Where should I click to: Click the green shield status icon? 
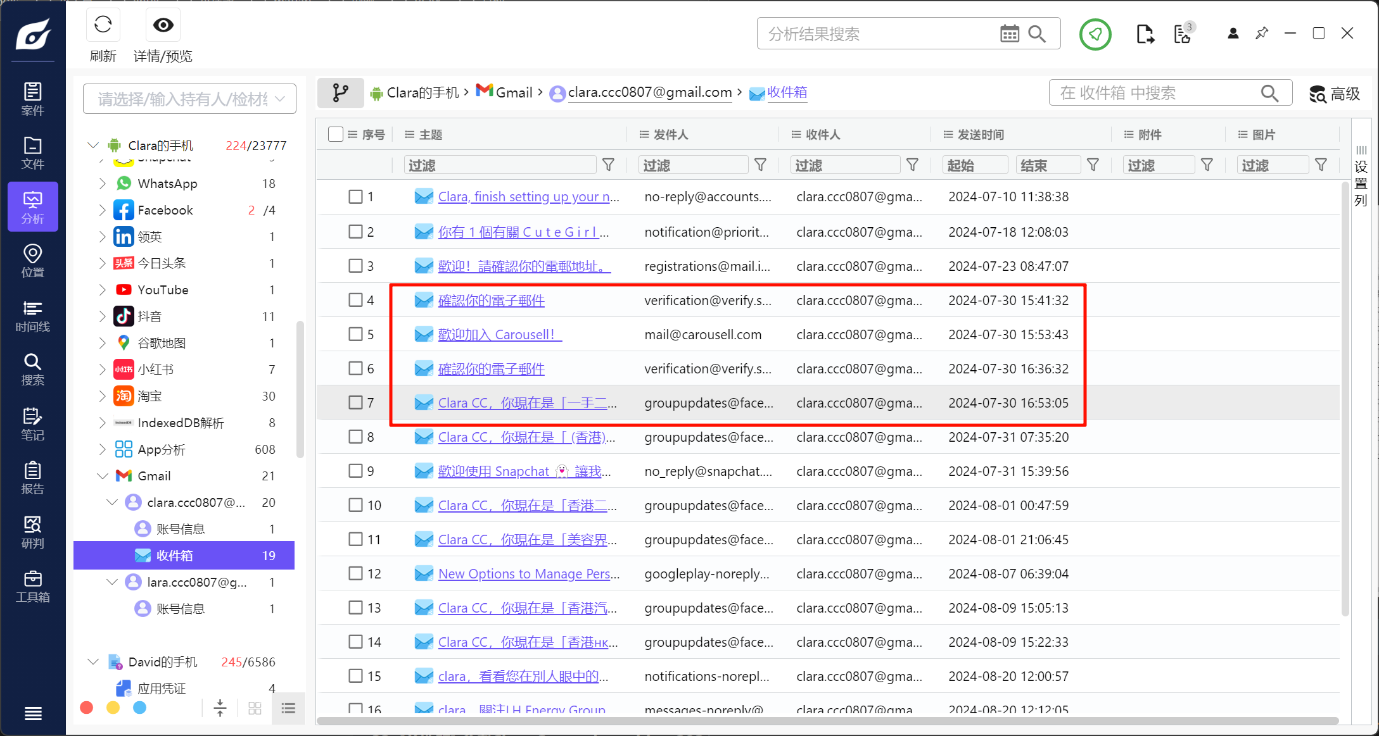click(1095, 34)
